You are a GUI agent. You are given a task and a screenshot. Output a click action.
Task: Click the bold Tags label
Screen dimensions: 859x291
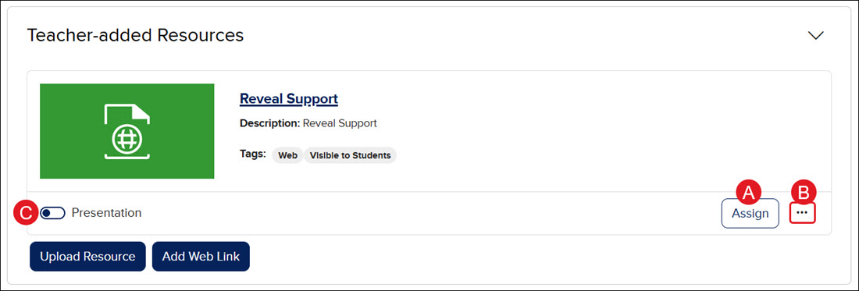253,153
